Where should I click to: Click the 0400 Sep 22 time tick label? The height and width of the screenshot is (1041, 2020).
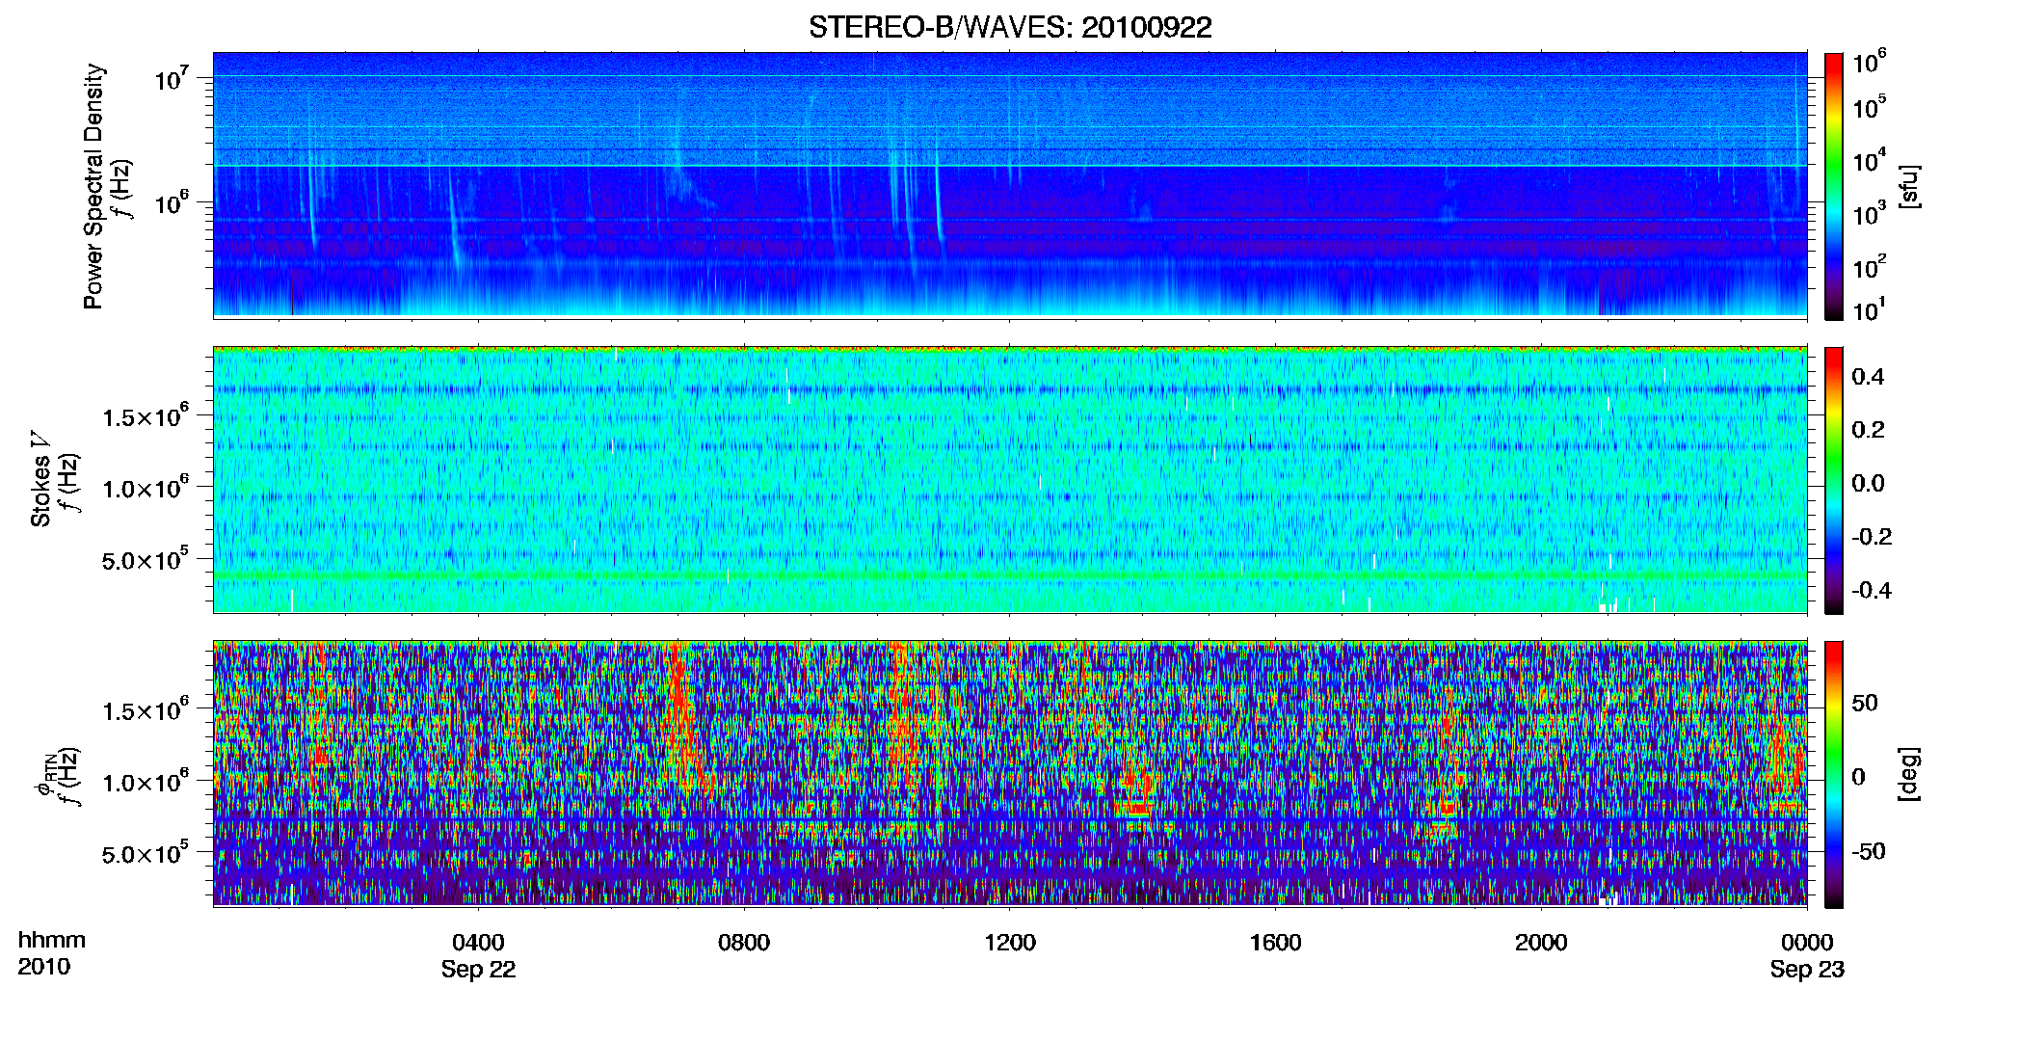[478, 955]
